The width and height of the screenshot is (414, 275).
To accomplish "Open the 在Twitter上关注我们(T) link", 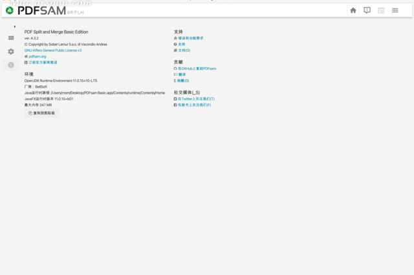I will pyautogui.click(x=196, y=99).
